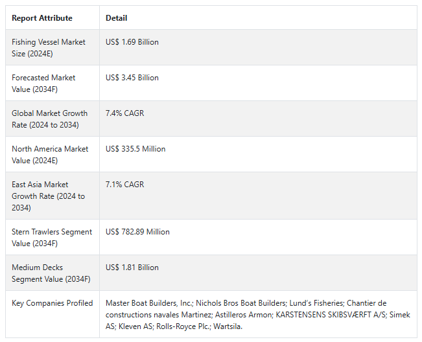The width and height of the screenshot is (422, 342).
Task: Click the 7.1% CAGR value
Action: pos(125,185)
